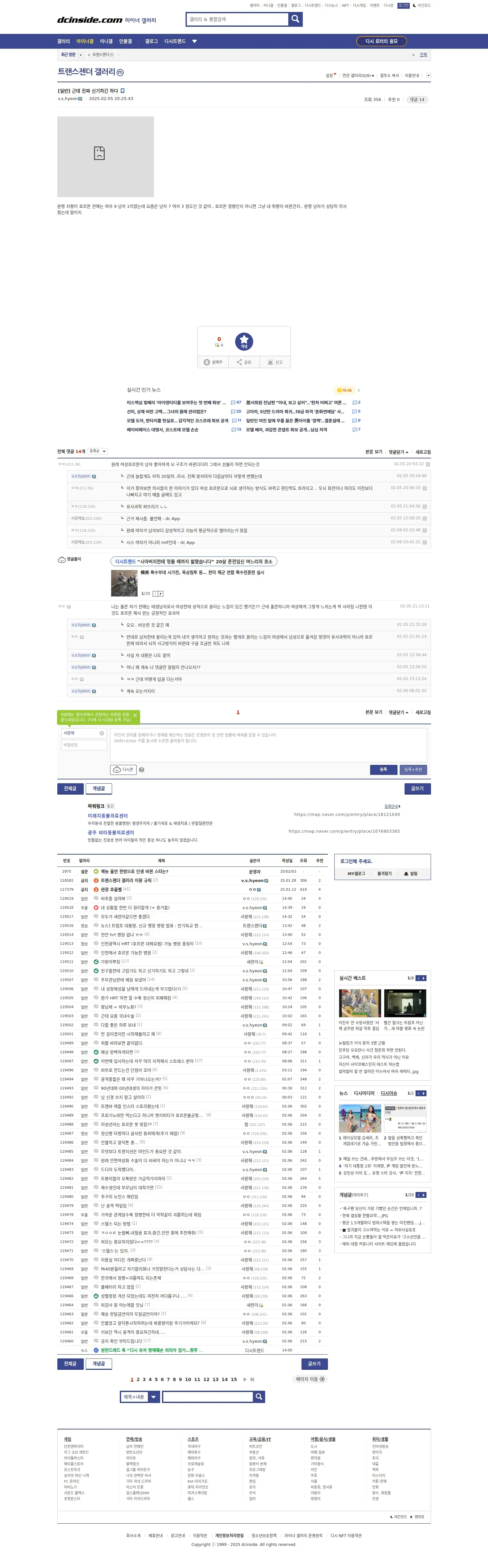Click the nickname field containing 사랑해

pyautogui.click(x=84, y=733)
